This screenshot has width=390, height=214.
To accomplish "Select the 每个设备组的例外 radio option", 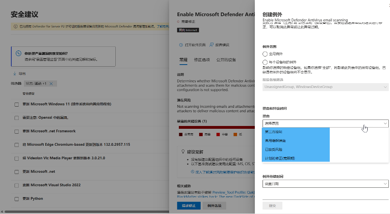I will 265,62.
